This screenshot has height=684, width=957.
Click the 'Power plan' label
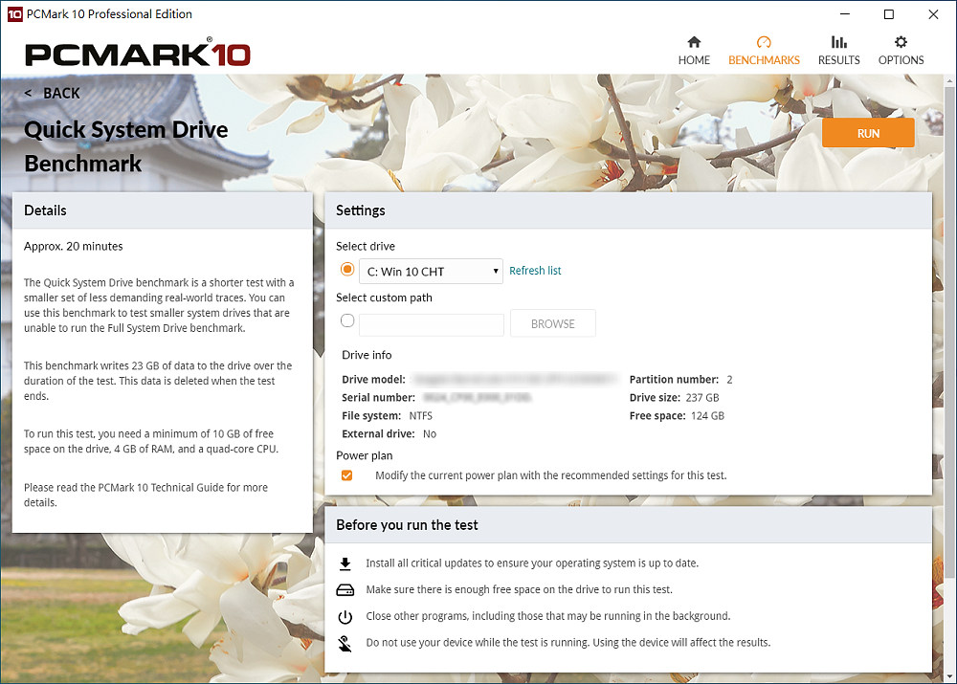coord(365,455)
